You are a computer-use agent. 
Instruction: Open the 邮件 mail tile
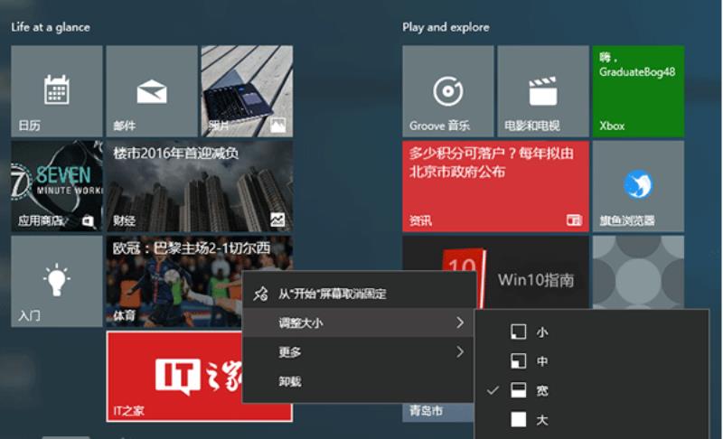click(152, 90)
